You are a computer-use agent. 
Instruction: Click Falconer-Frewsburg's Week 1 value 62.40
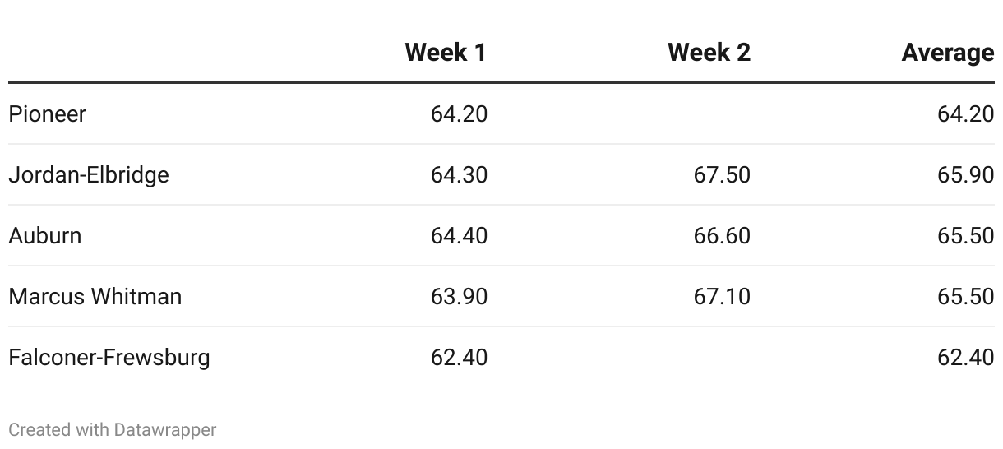459,357
